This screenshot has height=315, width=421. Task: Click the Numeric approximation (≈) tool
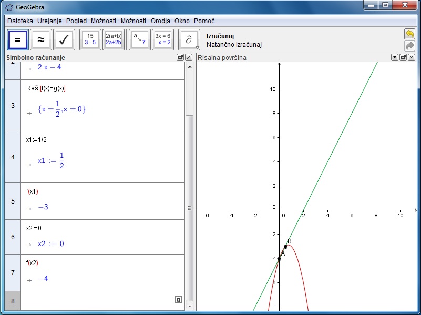click(x=41, y=40)
